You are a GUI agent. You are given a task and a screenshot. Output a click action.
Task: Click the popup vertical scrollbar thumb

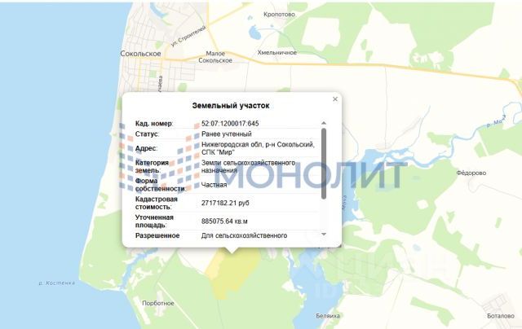click(x=324, y=164)
